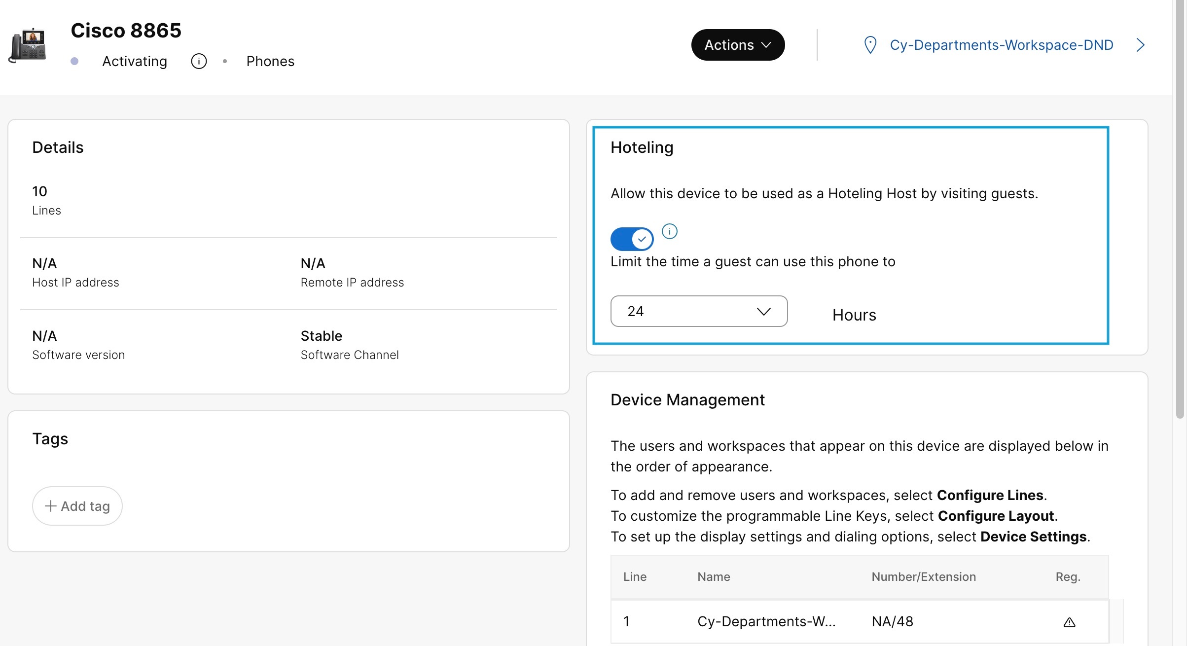
Task: Click the Phones label in header
Action: click(270, 61)
